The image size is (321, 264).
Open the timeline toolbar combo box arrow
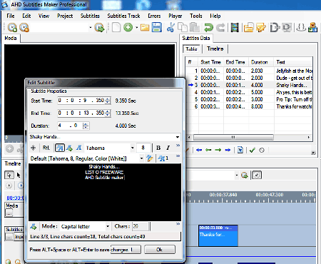(237, 176)
